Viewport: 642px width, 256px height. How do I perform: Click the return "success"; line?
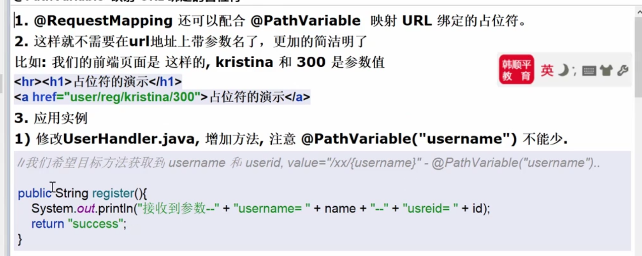click(x=79, y=224)
